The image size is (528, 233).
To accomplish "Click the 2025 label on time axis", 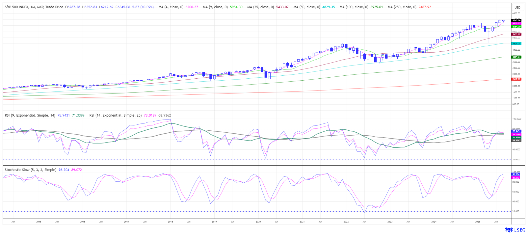I will tap(478, 221).
